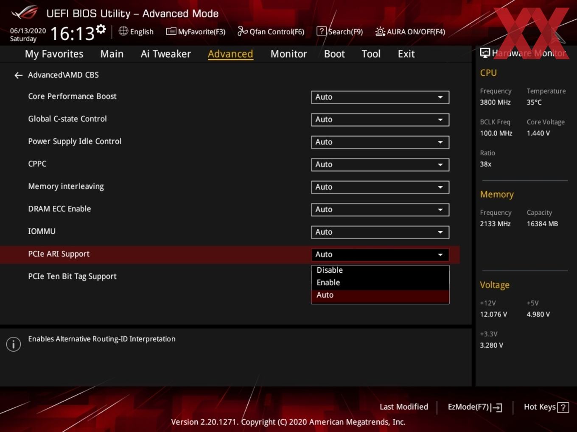
Task: Click Last Modified button
Action: pos(404,407)
